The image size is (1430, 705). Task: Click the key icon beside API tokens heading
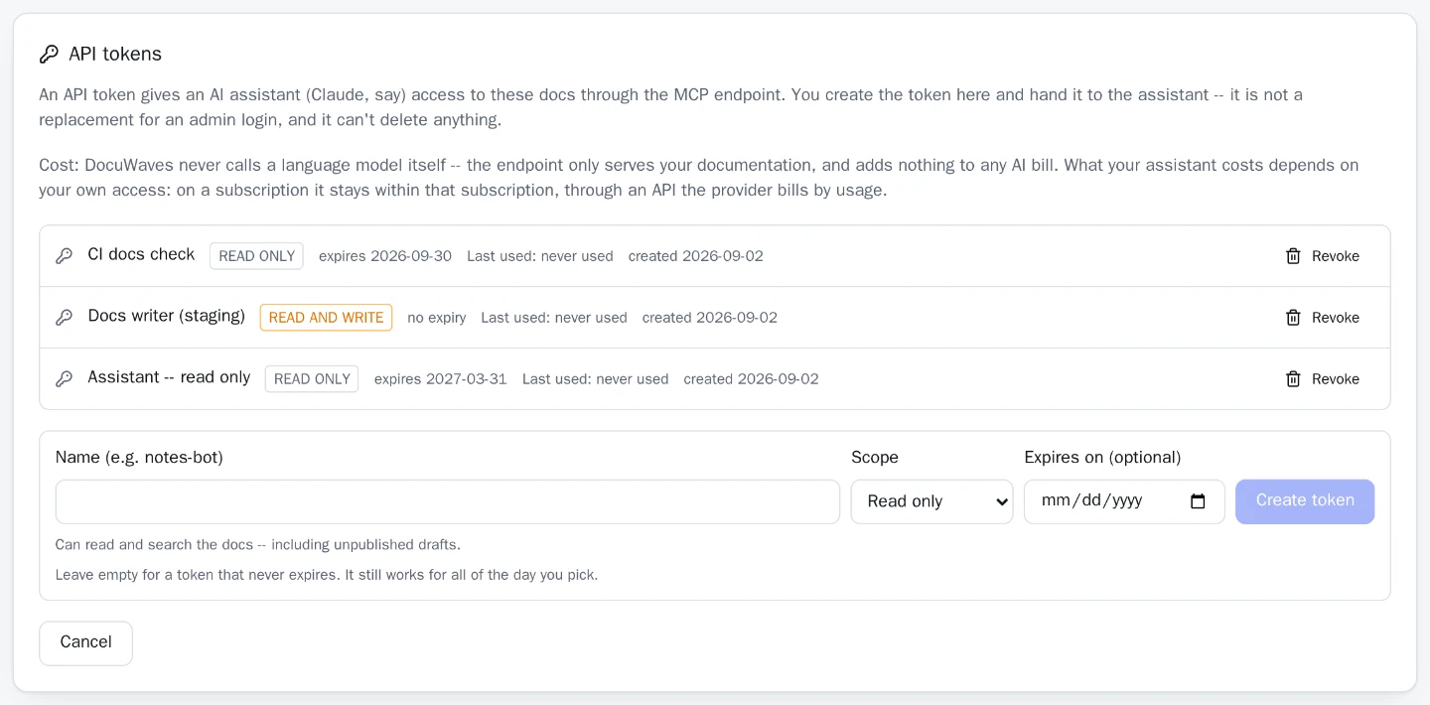(49, 54)
